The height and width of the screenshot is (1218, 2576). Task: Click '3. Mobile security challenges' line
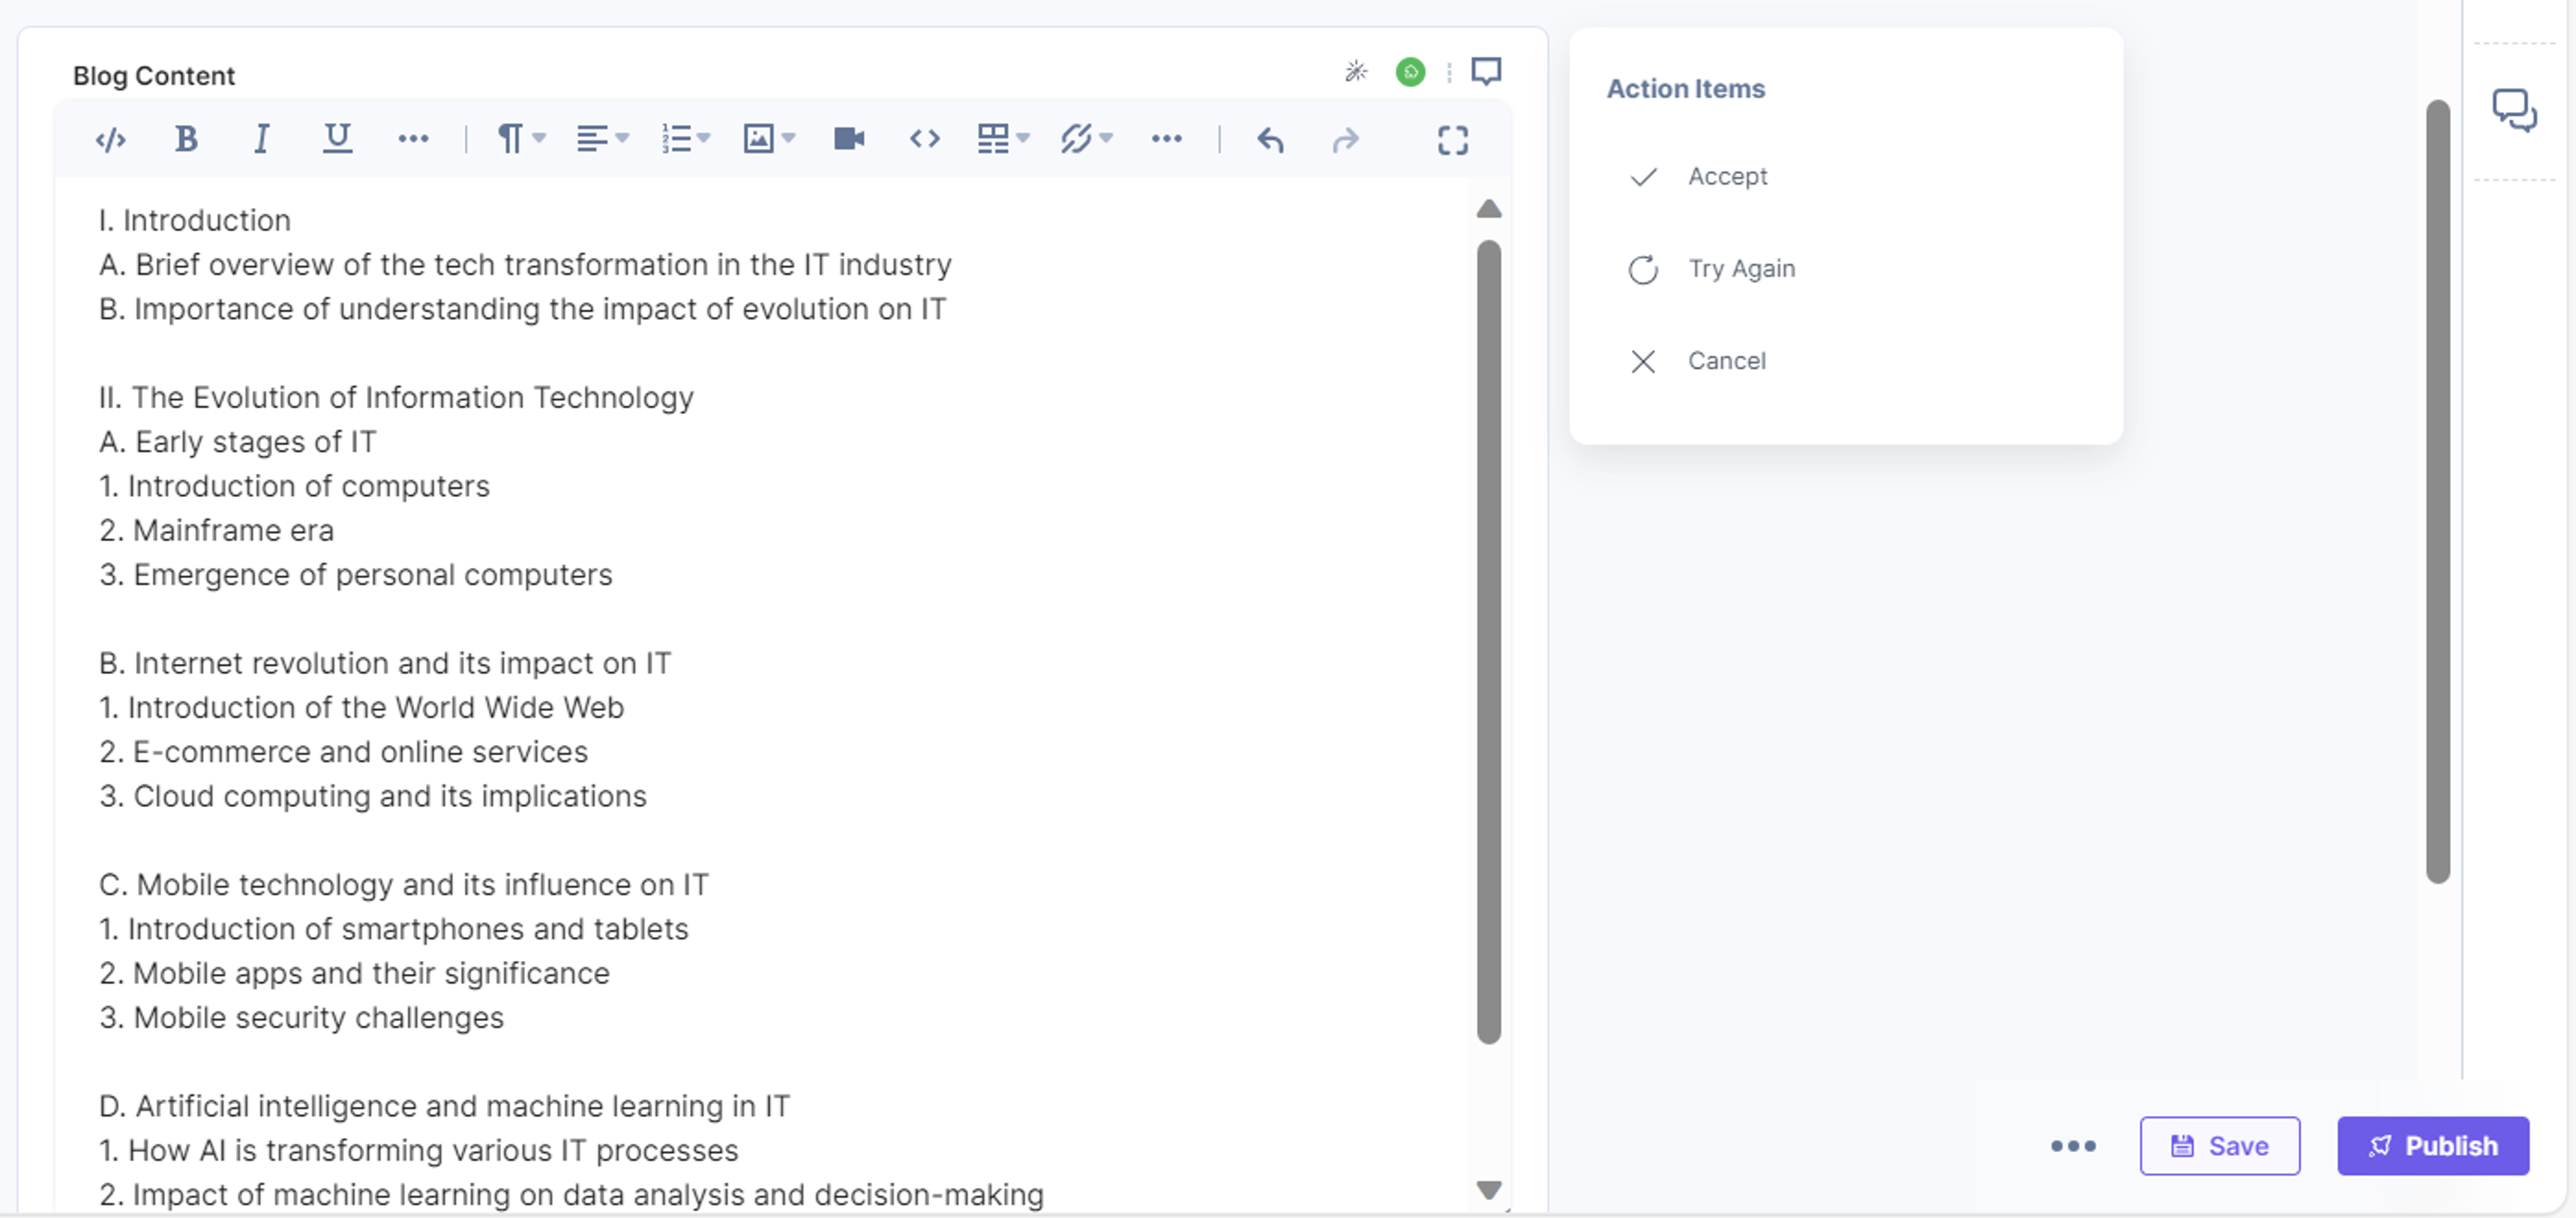click(x=301, y=1018)
